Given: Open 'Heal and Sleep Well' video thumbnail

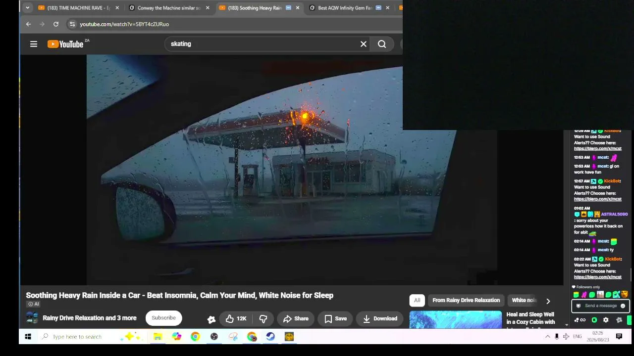Looking at the screenshot, I should click(456, 319).
